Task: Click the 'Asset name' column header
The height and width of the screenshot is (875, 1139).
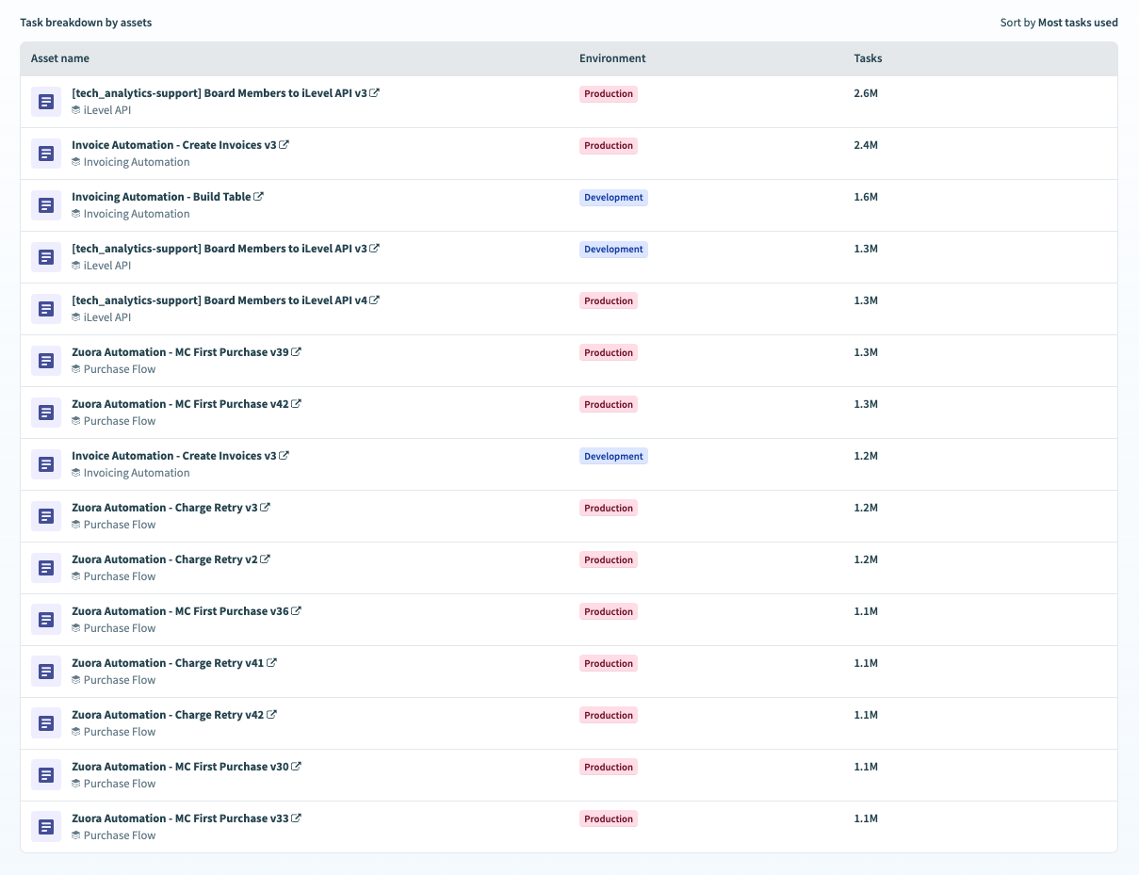Action: (60, 58)
